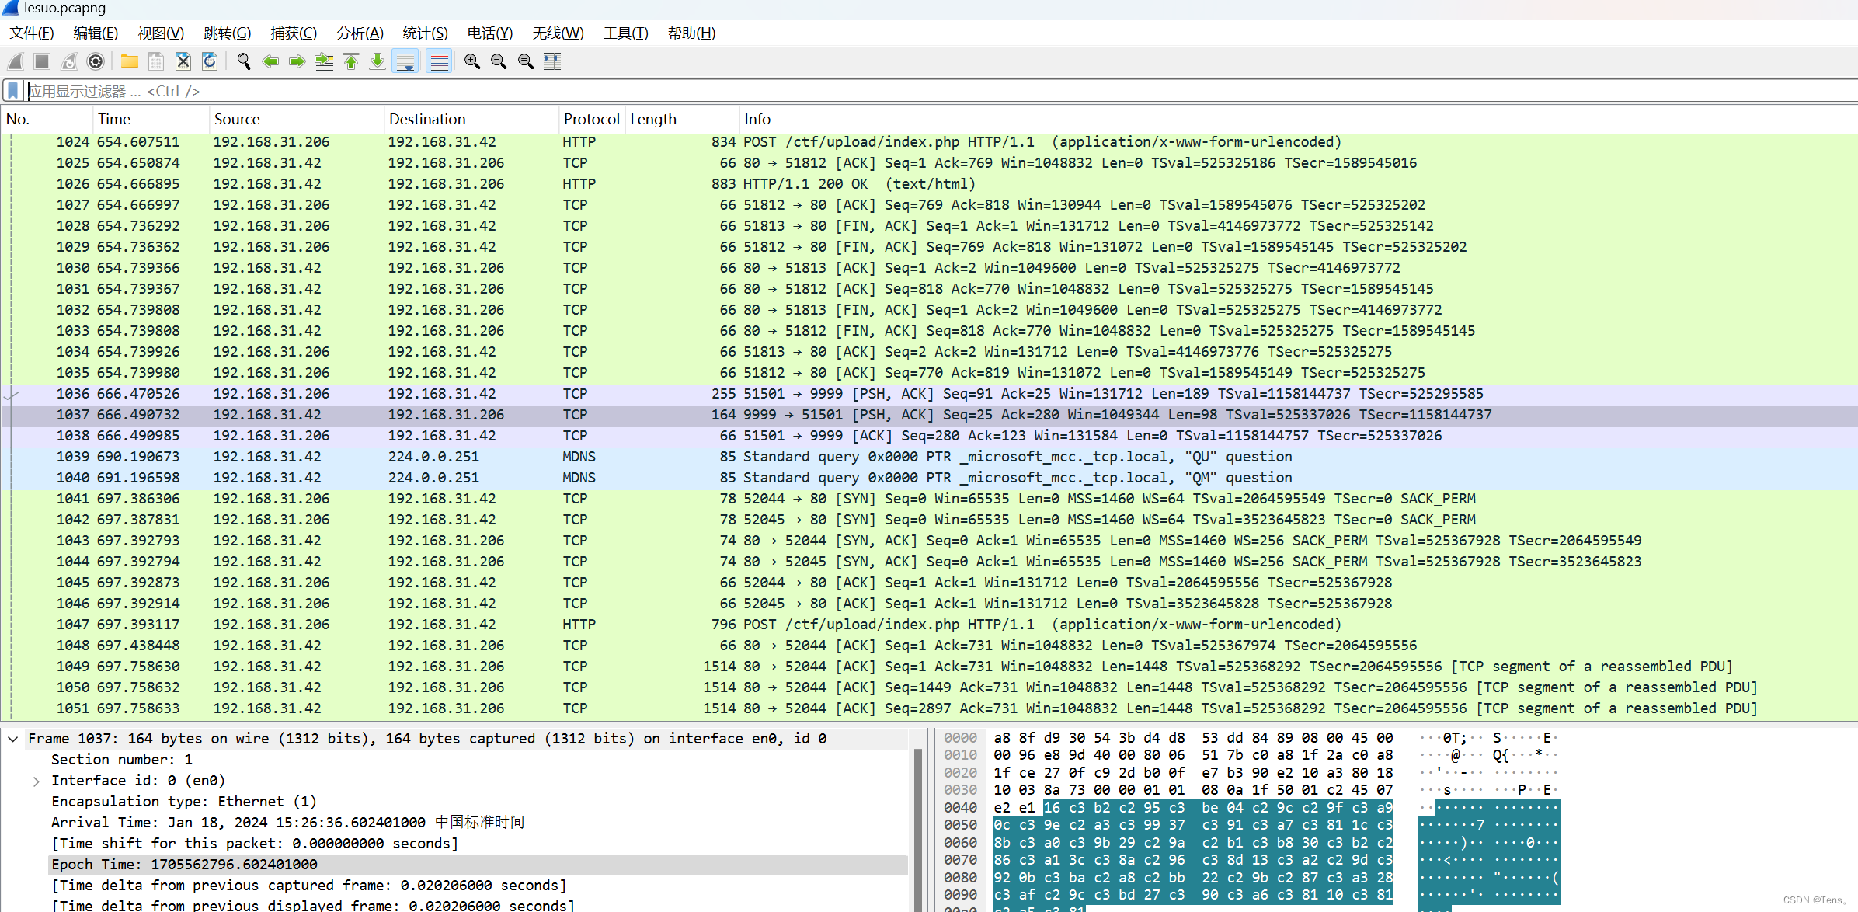Click zoom in magnifier icon
This screenshot has width=1858, height=912.
[x=471, y=61]
